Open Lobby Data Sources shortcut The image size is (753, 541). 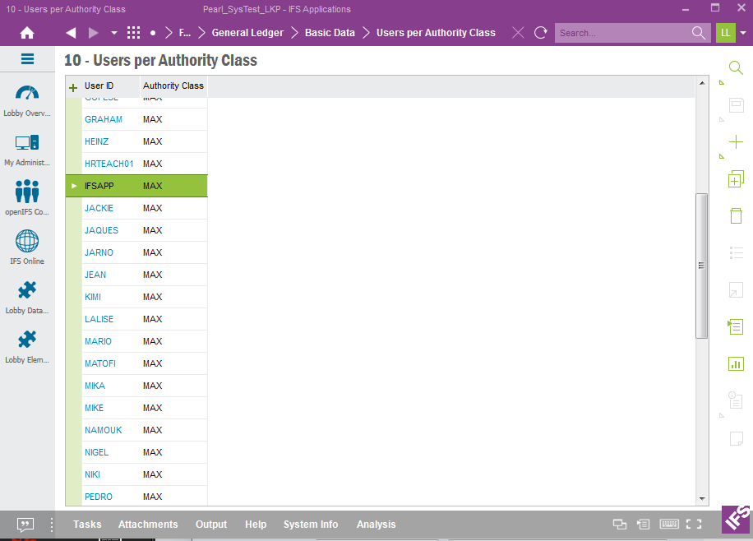27,298
